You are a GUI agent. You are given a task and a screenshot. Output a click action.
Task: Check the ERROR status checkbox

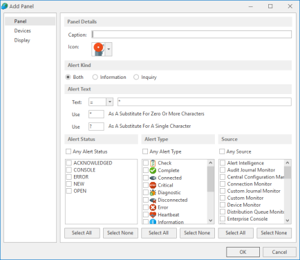69,177
